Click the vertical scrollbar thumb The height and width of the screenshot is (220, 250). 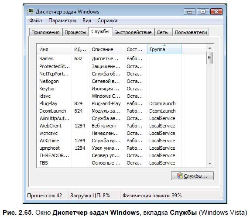(210, 58)
